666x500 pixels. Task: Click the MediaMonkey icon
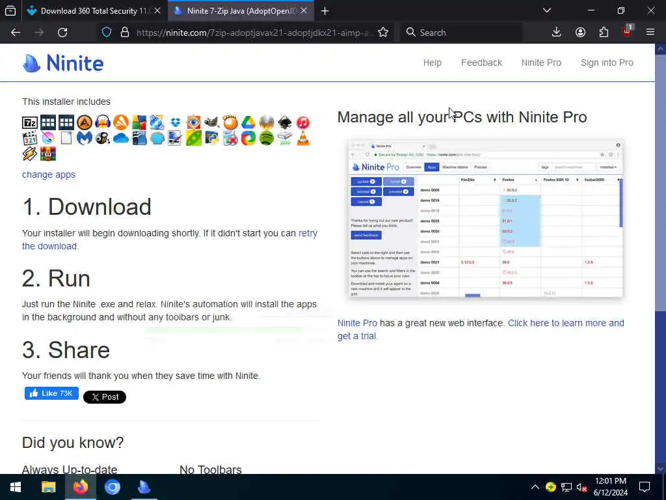pos(103,138)
